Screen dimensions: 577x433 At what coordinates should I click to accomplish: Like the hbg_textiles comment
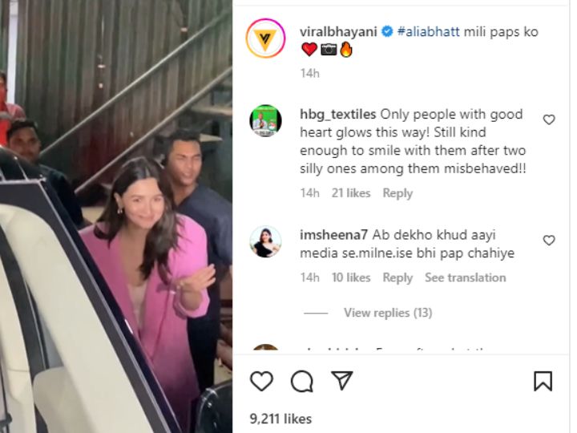click(x=549, y=119)
